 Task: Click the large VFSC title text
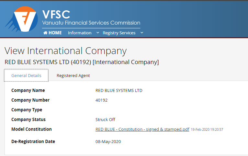tap(56, 14)
